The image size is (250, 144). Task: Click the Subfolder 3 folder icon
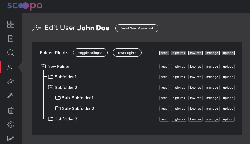pos(50,119)
